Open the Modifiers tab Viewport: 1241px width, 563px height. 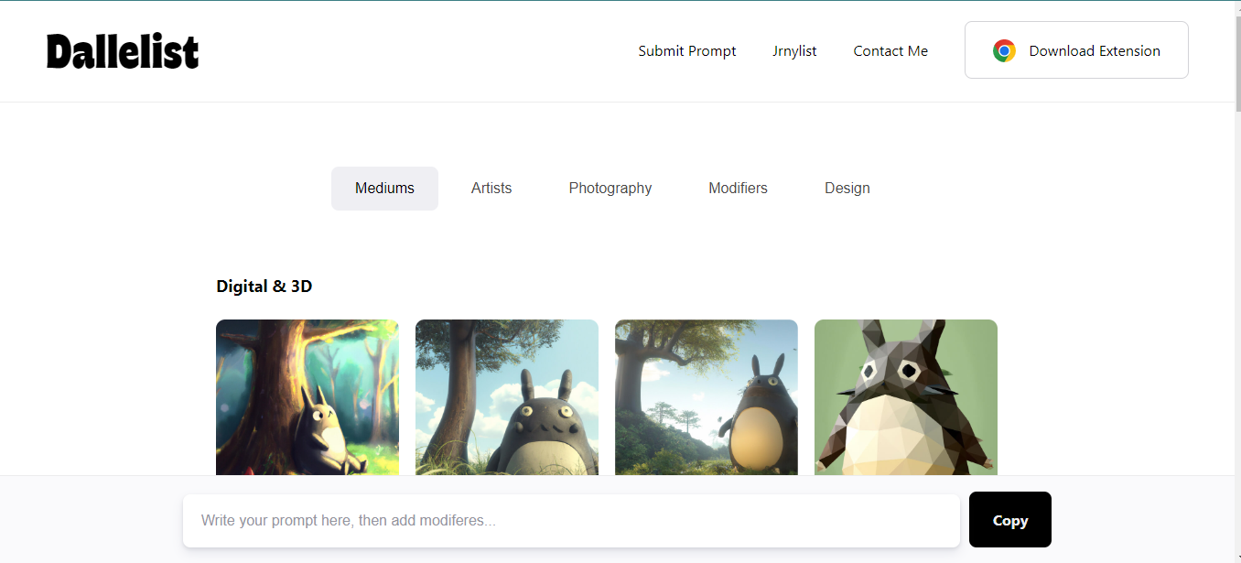[738, 189]
